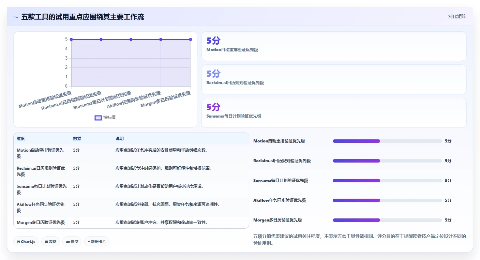The image size is (480, 260).
Task: Click the Morgen多日历验证优先级 table cell
Action: (x=42, y=222)
